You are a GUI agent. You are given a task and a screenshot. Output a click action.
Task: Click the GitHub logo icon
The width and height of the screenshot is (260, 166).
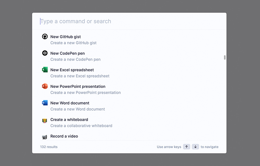(45, 37)
